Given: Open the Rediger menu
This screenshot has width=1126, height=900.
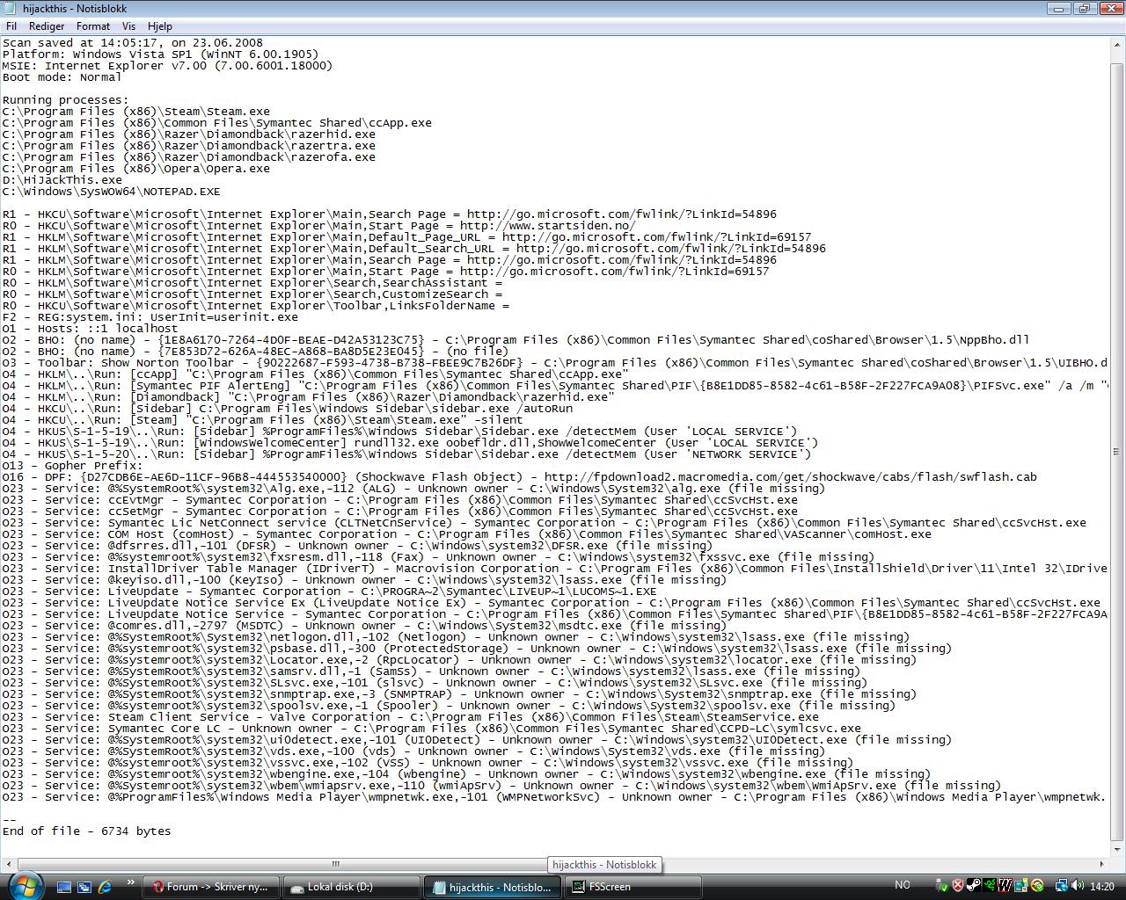Looking at the screenshot, I should (x=47, y=26).
